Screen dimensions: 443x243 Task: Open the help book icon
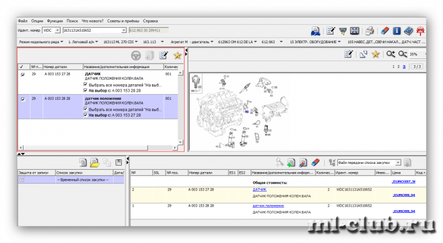[408, 31]
